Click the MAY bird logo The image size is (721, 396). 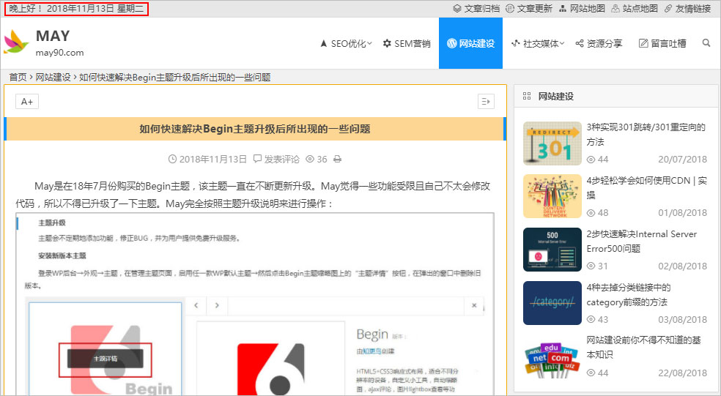point(16,42)
